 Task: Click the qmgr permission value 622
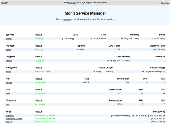(120, 94)
